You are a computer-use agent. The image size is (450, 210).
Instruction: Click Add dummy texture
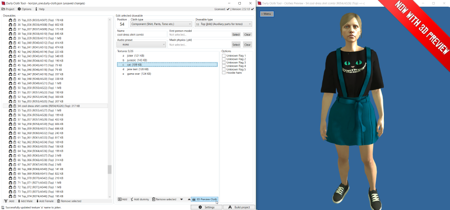(x=139, y=199)
